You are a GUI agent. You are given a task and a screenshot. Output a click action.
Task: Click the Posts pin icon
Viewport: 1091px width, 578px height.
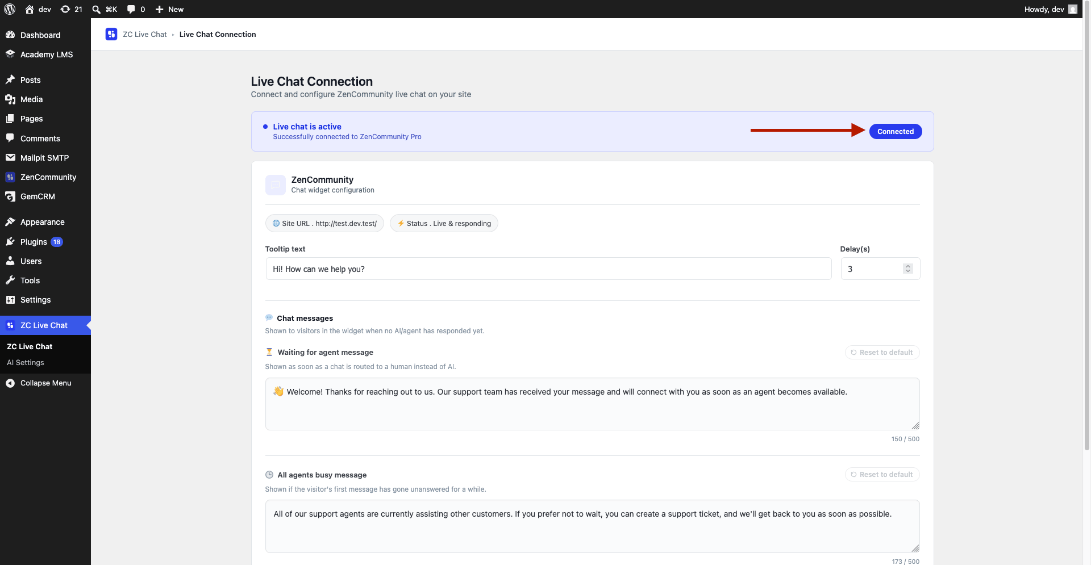(10, 79)
